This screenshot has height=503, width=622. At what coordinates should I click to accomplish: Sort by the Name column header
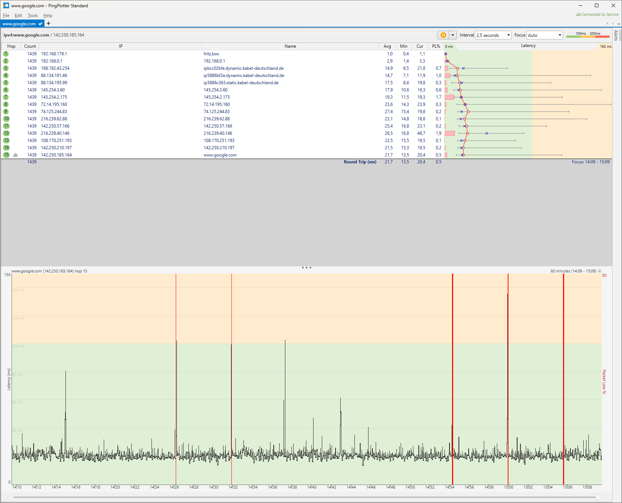click(290, 46)
